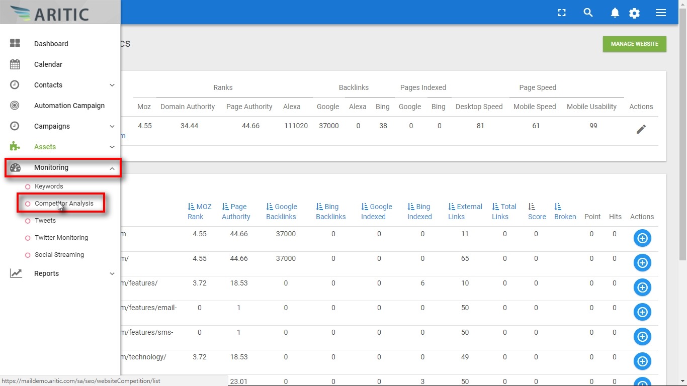Sort by Google Indexed column

click(376, 212)
